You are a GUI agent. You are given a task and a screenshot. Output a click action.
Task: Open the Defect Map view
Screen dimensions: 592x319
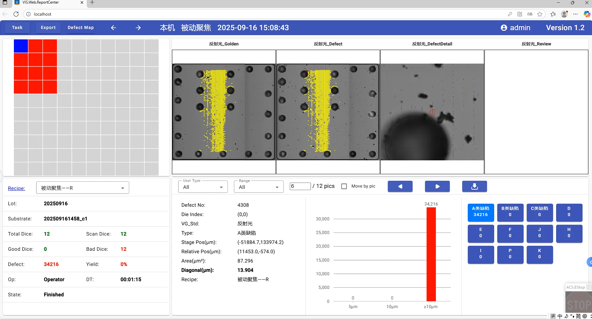tap(81, 27)
